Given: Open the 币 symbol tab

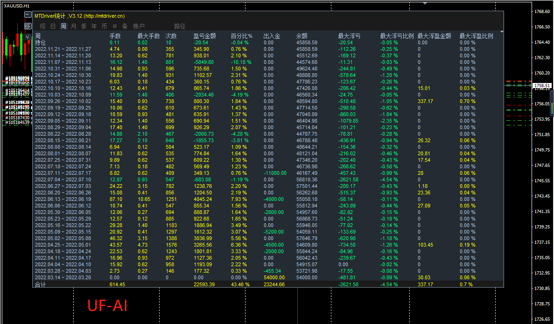Looking at the screenshot, I should coord(104,26).
